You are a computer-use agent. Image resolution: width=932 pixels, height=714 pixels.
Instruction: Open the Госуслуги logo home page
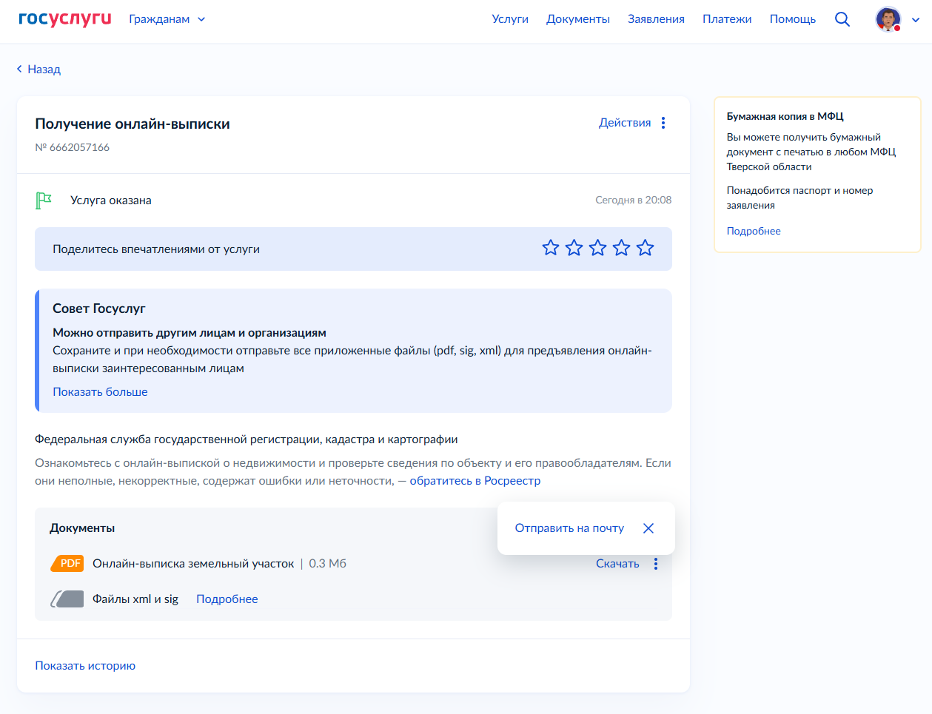(x=65, y=18)
